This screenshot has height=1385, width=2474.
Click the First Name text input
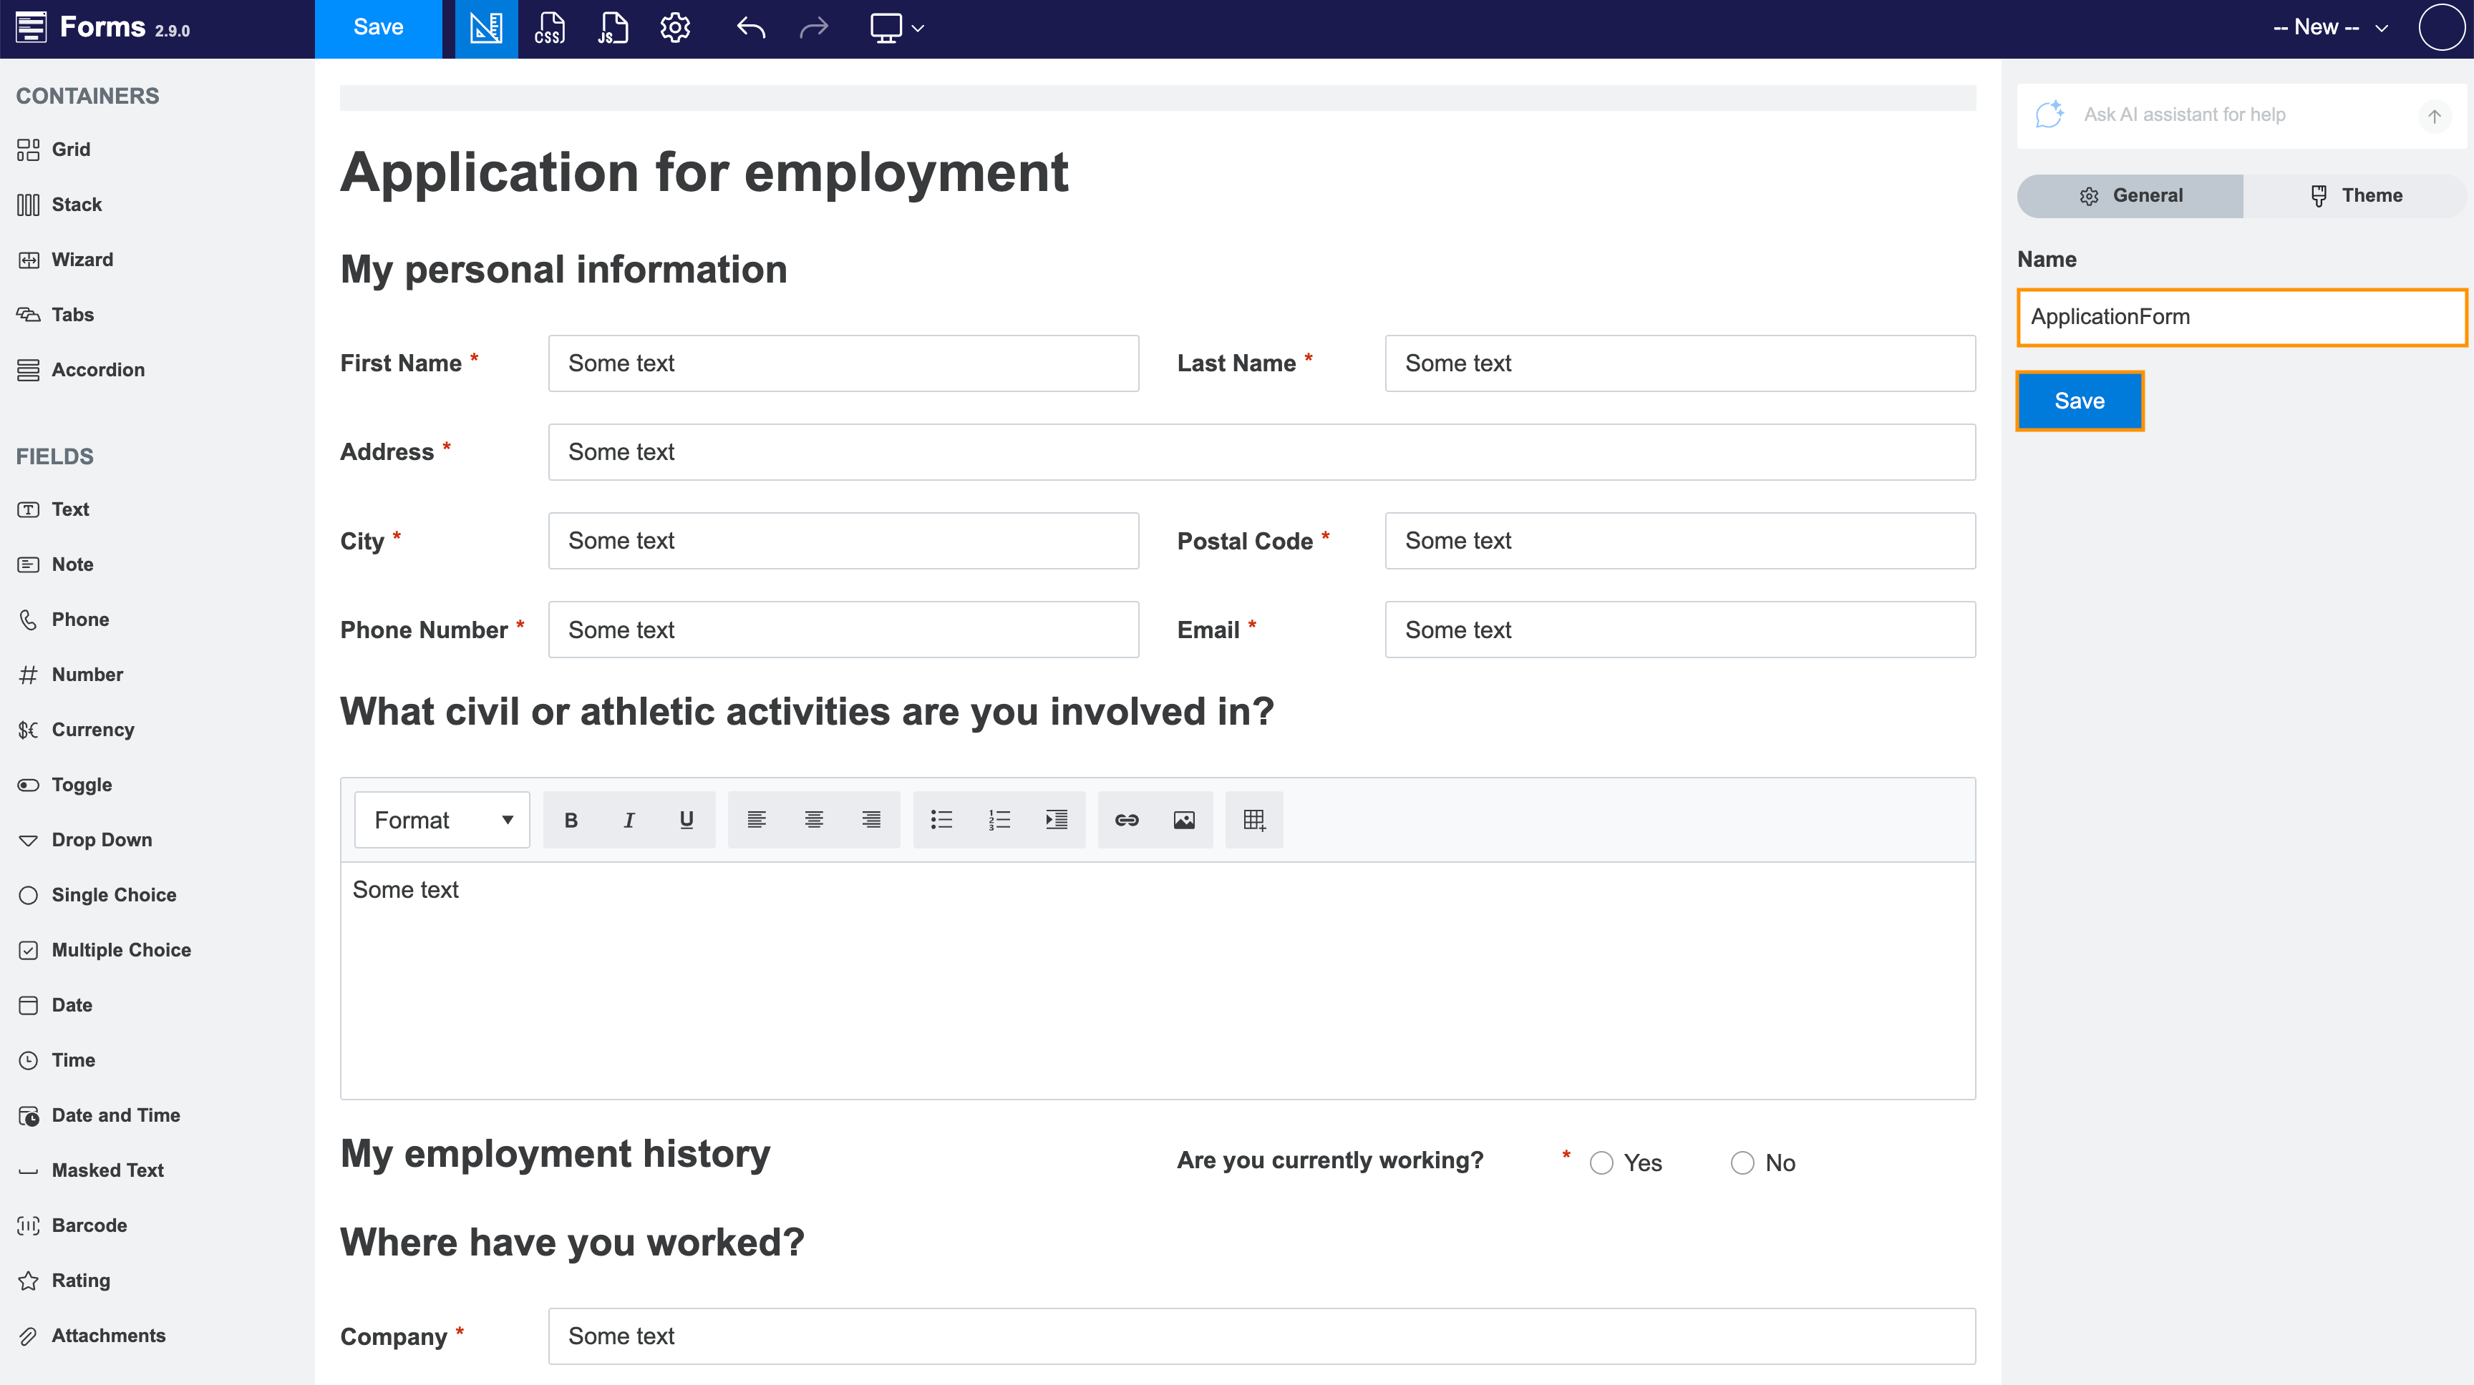(843, 363)
